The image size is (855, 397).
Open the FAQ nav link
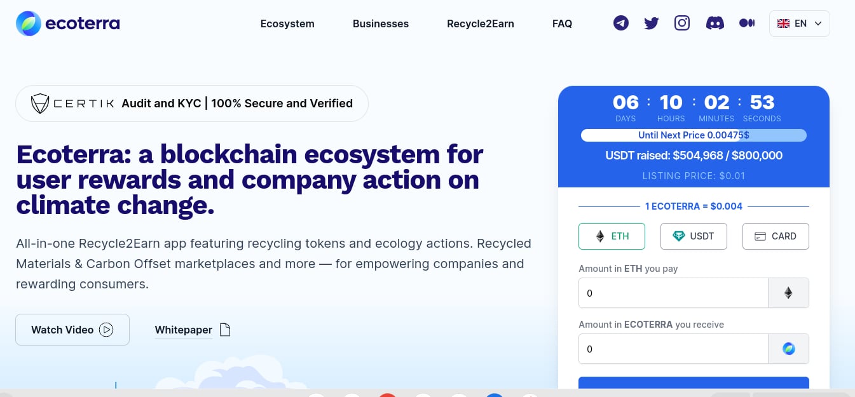tap(562, 24)
